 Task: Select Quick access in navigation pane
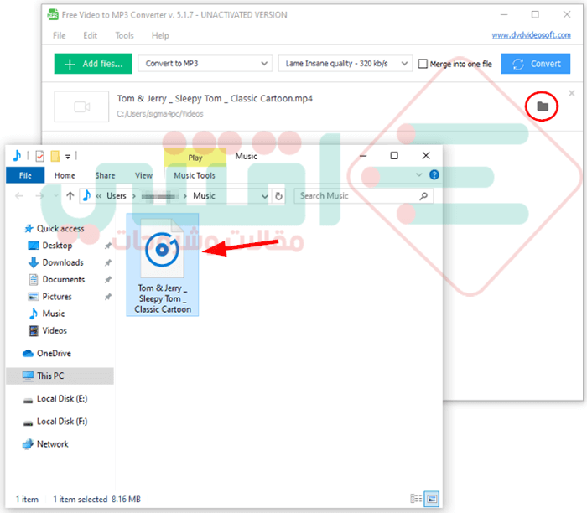(60, 229)
